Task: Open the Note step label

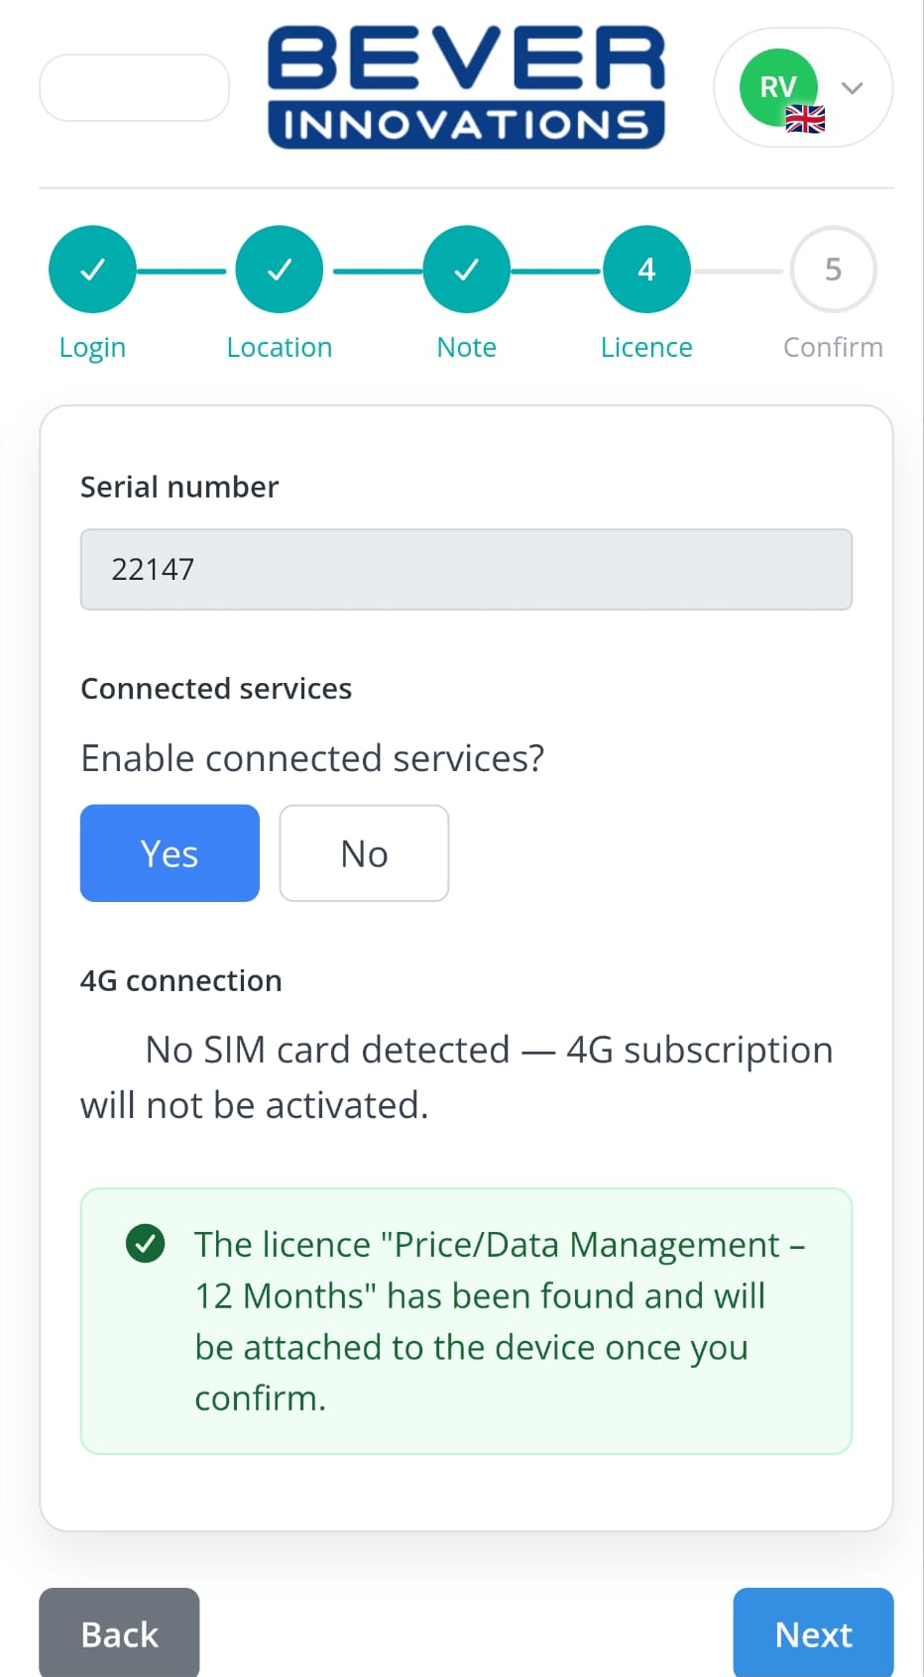Action: tap(467, 348)
